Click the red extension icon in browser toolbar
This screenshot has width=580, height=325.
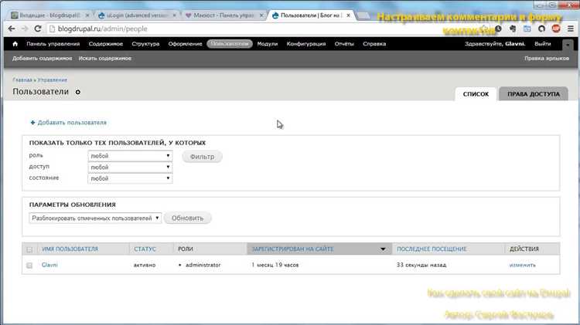556,29
